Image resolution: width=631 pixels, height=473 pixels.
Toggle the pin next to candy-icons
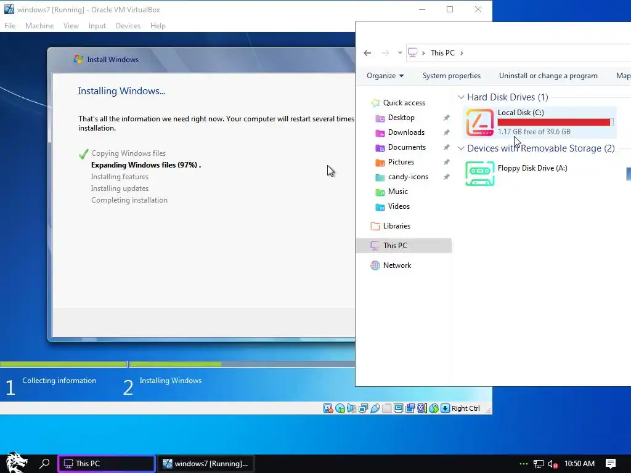(446, 177)
